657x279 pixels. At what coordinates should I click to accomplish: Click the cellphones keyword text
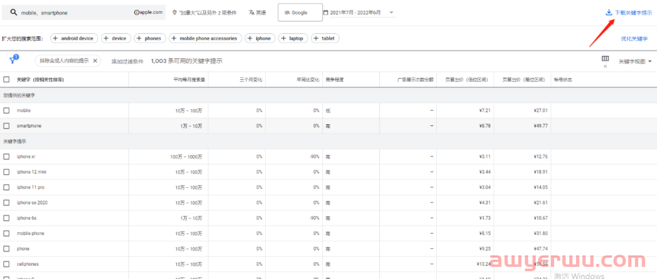27,264
